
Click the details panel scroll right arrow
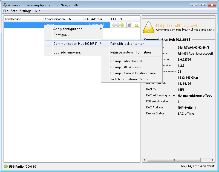tap(213, 160)
